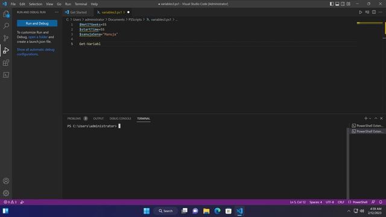Open the Selection menu
The width and height of the screenshot is (386, 217).
[x=36, y=4]
